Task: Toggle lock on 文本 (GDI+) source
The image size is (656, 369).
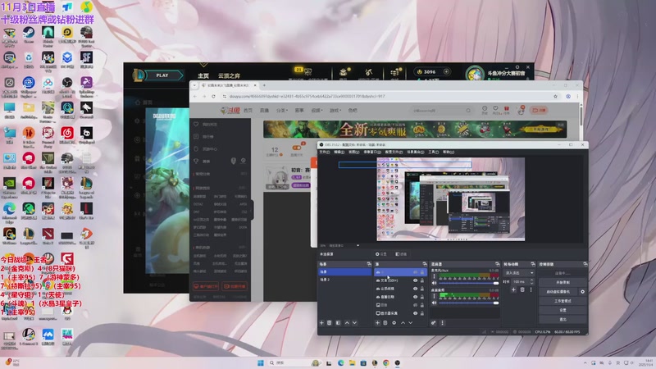Action: pos(421,280)
